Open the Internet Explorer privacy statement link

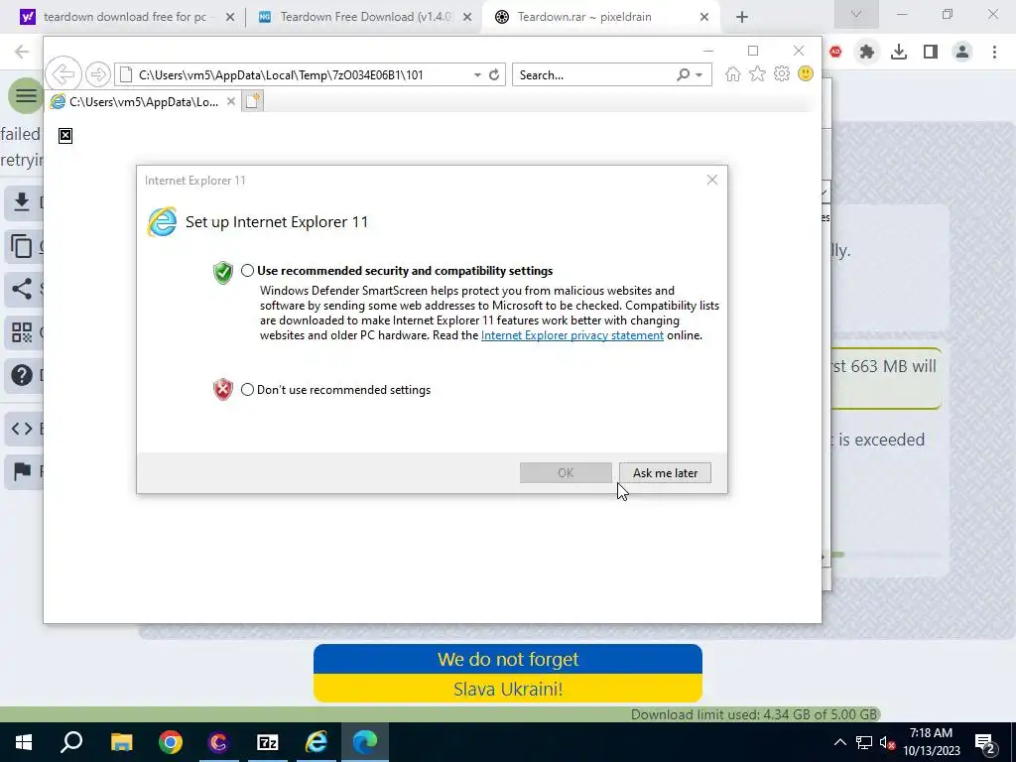click(x=572, y=335)
